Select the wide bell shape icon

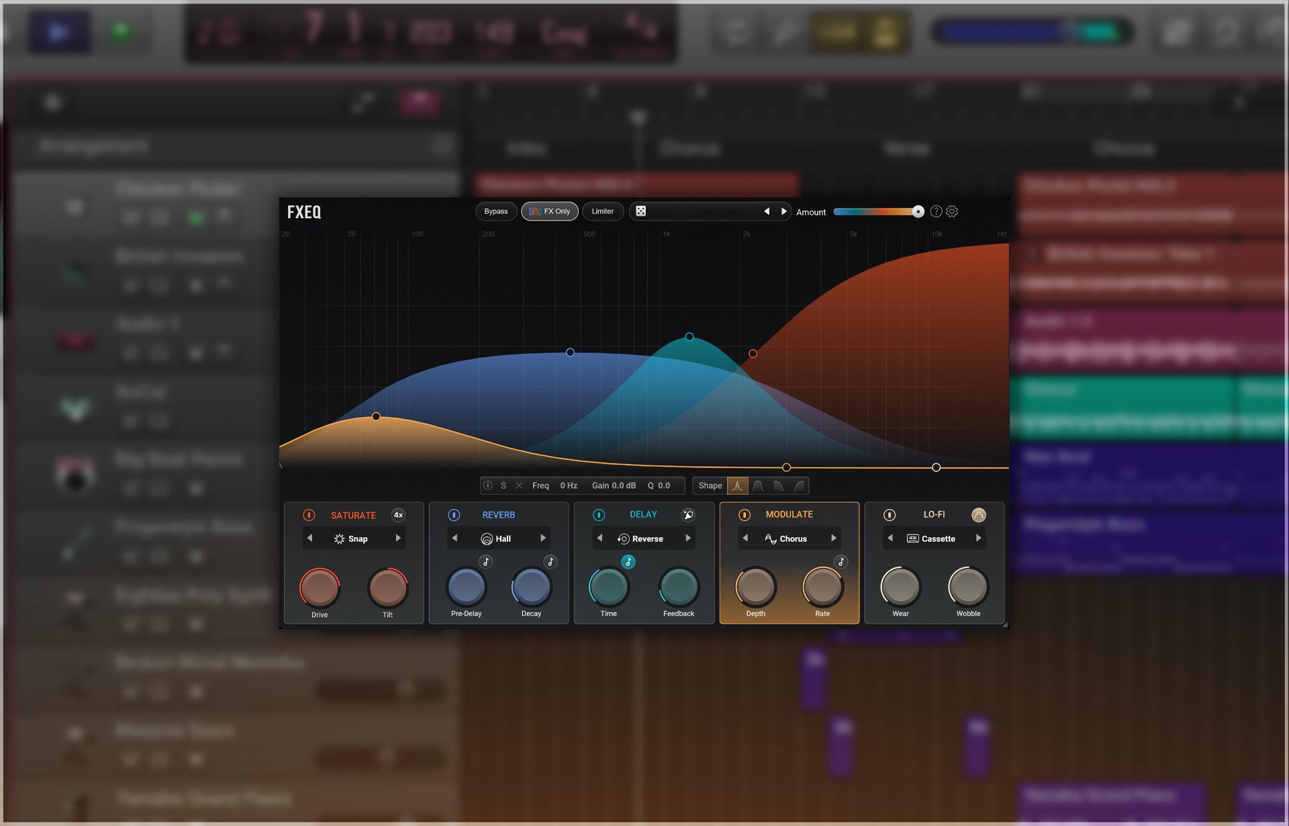[x=758, y=486]
